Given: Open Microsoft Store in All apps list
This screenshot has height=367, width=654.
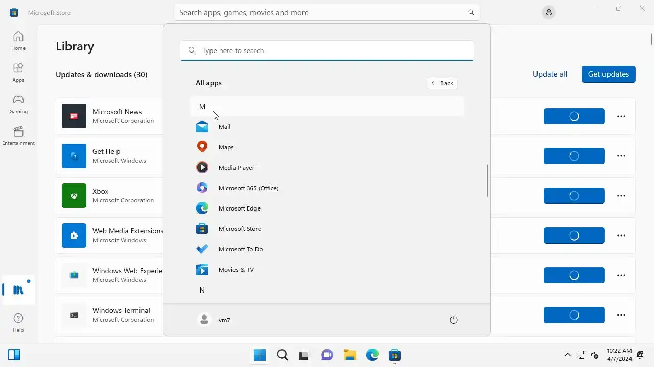Looking at the screenshot, I should click(327, 228).
